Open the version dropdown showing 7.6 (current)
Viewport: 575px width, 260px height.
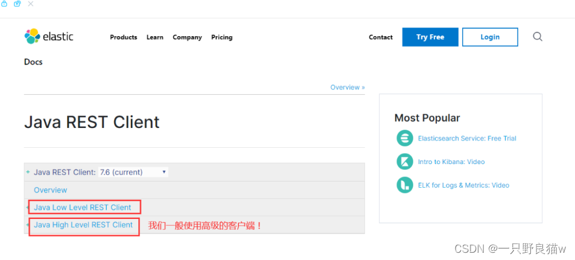133,172
